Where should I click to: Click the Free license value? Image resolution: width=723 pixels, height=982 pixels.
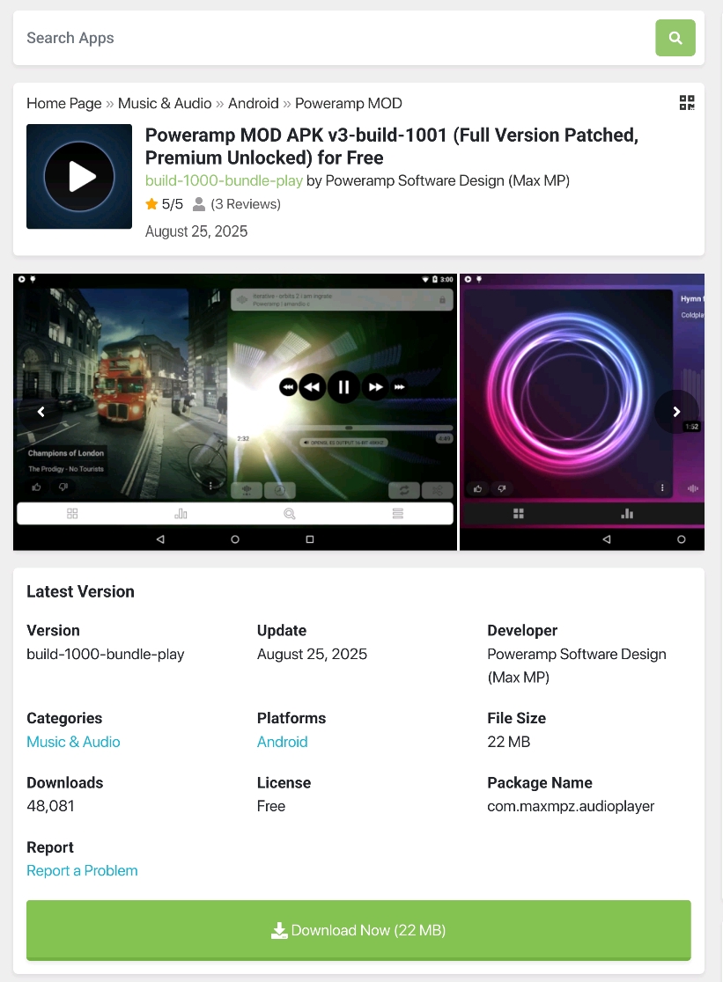(270, 806)
